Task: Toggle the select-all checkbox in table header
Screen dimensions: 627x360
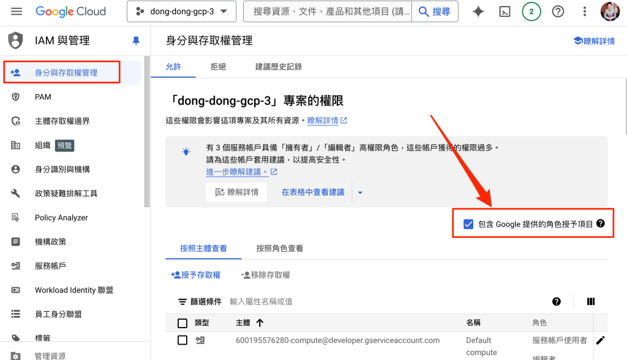Action: (182, 323)
